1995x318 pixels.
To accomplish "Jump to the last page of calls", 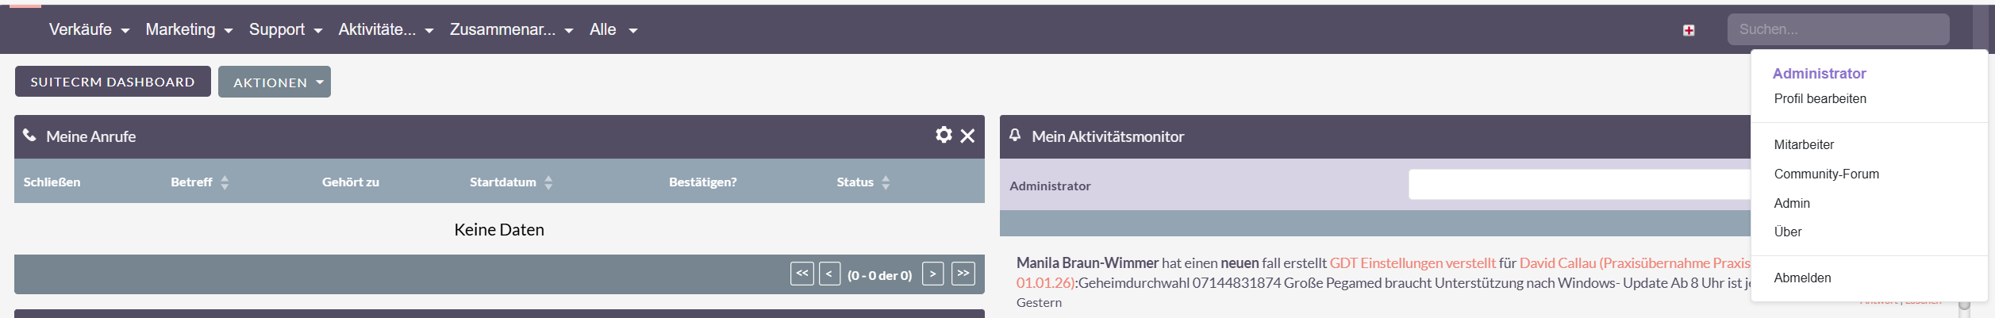I will [x=963, y=274].
